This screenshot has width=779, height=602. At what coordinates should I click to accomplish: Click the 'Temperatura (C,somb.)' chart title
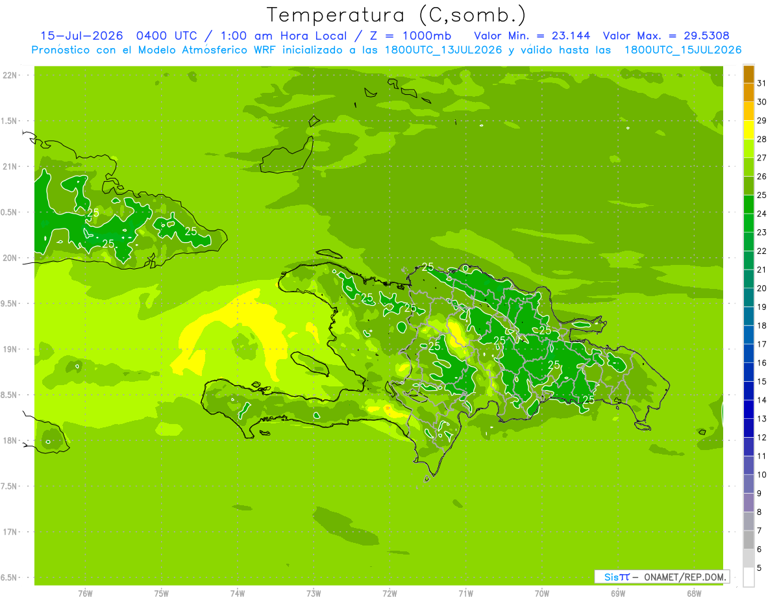tap(397, 15)
